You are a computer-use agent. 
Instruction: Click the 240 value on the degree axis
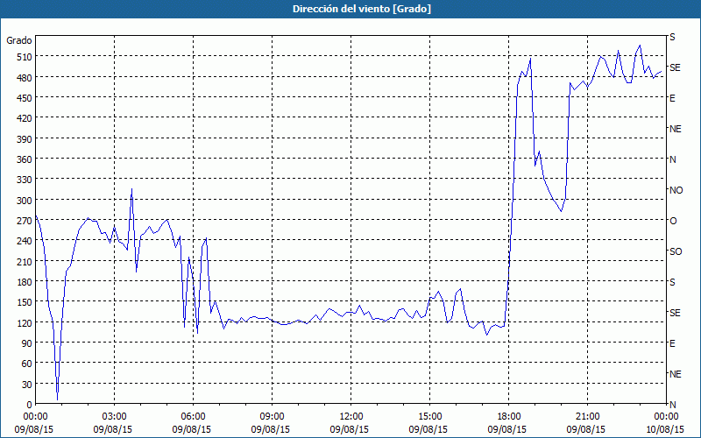tap(25, 241)
